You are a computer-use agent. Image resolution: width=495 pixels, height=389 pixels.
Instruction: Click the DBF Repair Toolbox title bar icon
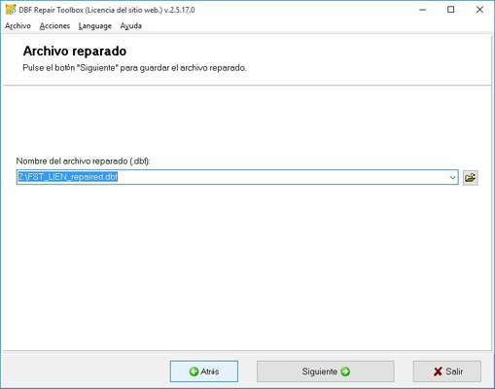tap(11, 10)
